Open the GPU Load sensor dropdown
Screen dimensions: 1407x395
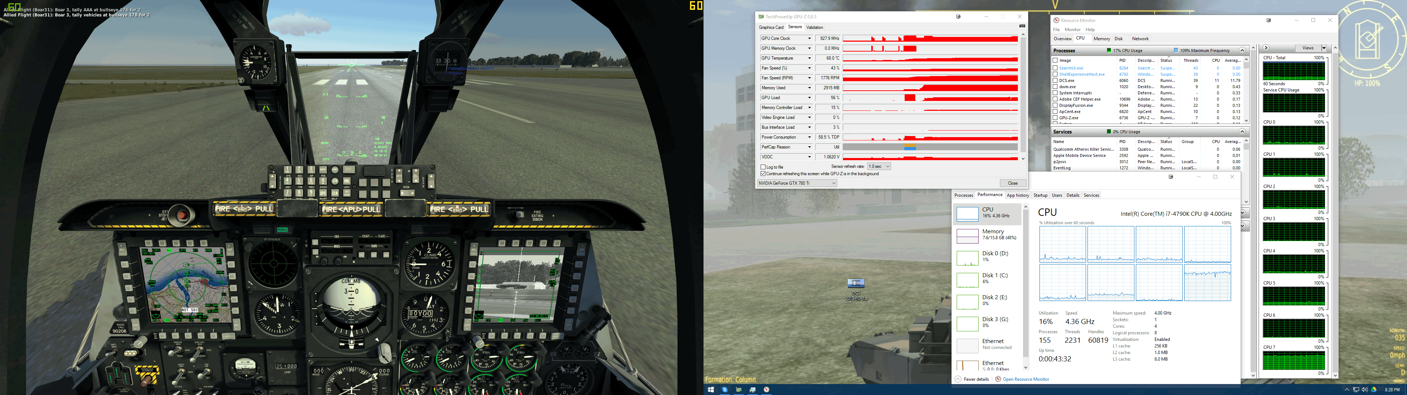click(809, 98)
